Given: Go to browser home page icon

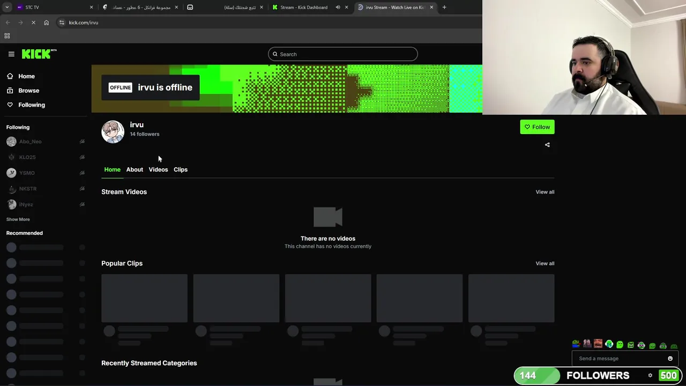Looking at the screenshot, I should click(46, 23).
